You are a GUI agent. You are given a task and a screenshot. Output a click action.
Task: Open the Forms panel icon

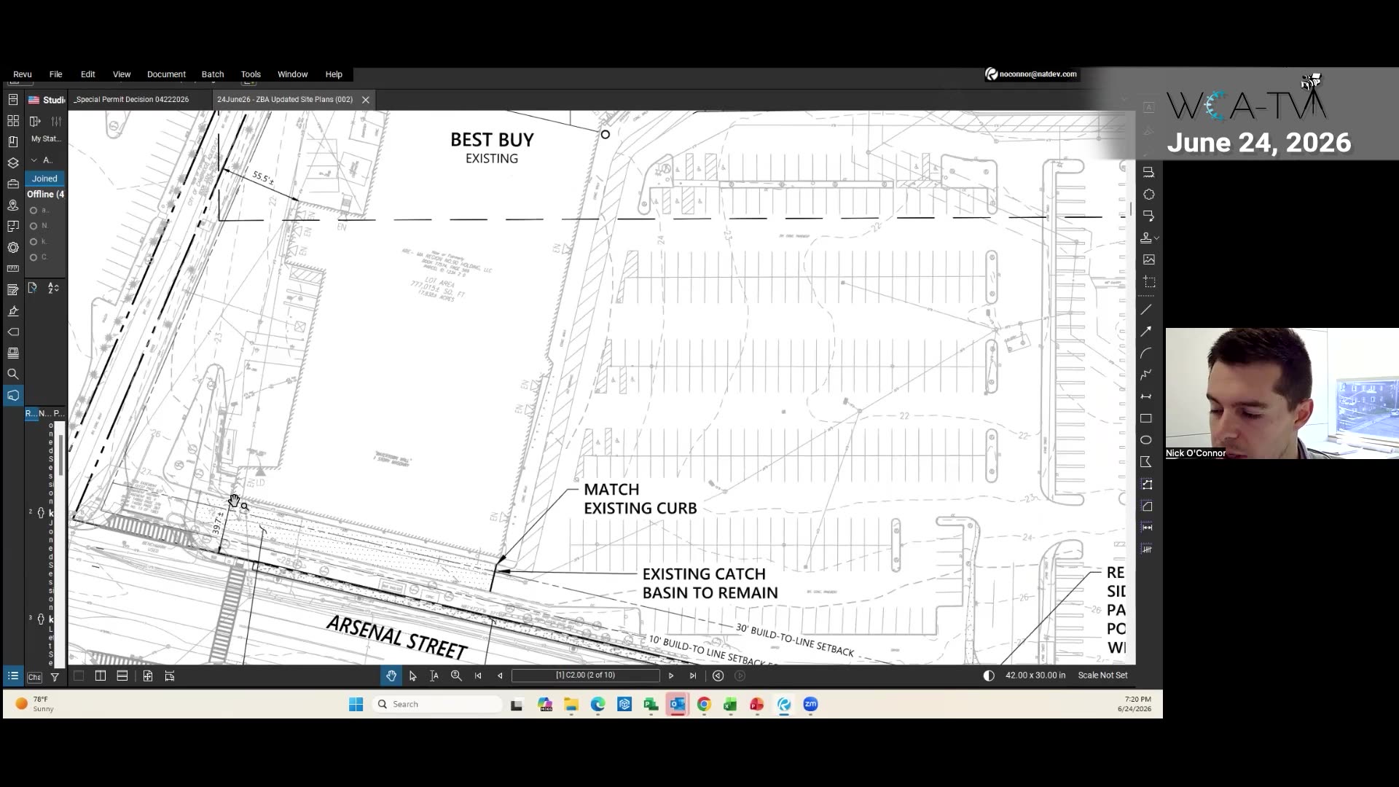(13, 289)
